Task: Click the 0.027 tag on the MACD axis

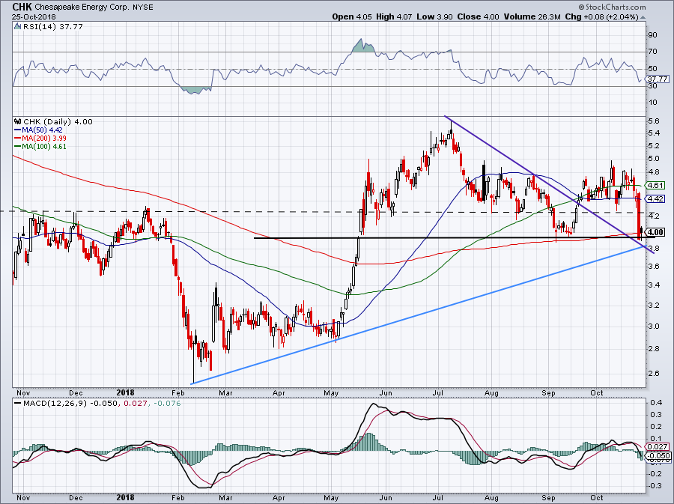Action: click(658, 447)
